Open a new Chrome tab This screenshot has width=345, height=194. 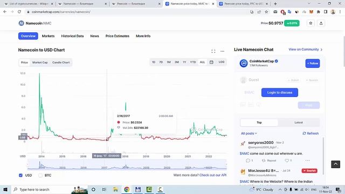click(275, 4)
